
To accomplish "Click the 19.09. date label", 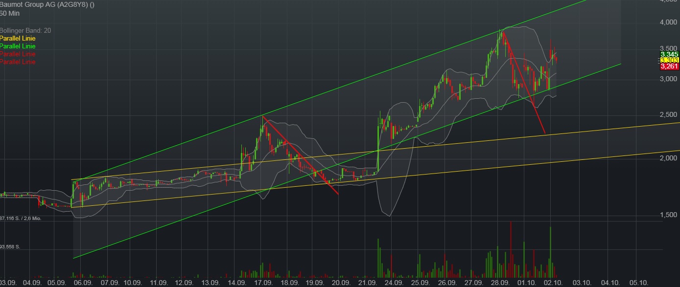I will tap(314, 283).
